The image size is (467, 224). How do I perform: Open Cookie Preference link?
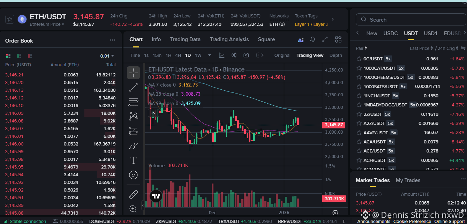coord(412,221)
